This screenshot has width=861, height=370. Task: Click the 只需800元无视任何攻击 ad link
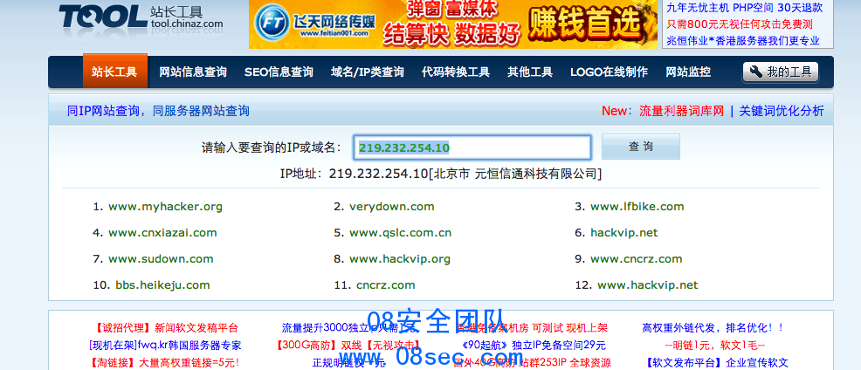[740, 24]
